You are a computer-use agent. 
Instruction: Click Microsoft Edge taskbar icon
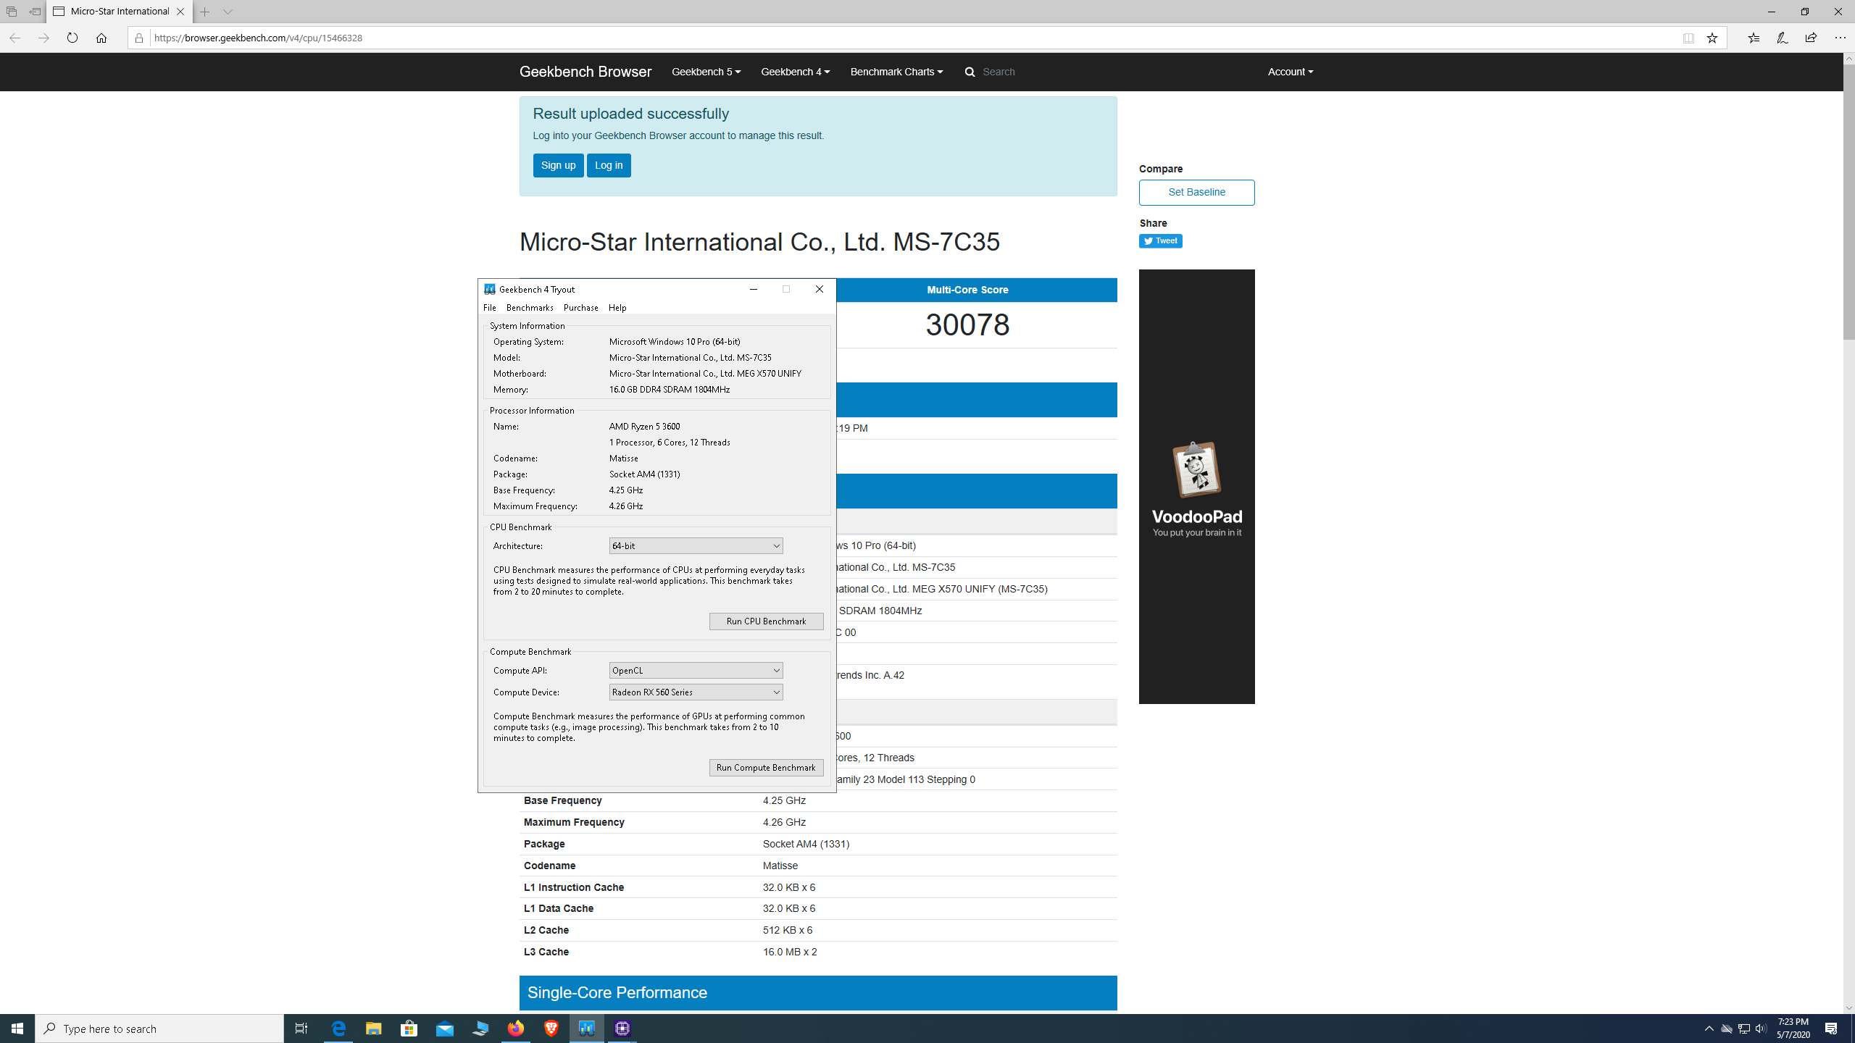point(338,1029)
